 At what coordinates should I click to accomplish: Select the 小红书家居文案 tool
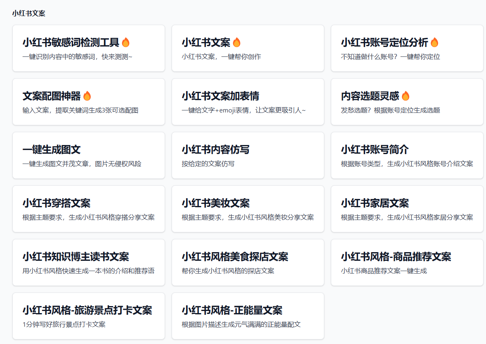point(407,209)
